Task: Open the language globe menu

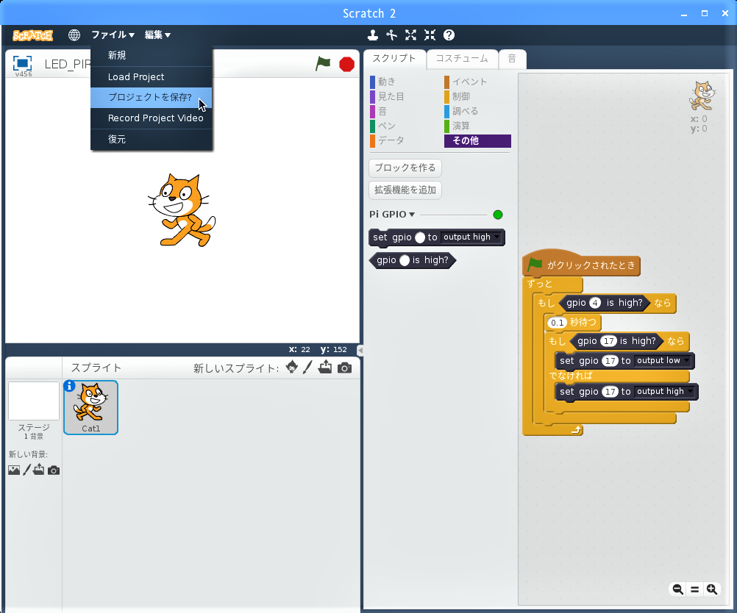Action: [x=74, y=35]
